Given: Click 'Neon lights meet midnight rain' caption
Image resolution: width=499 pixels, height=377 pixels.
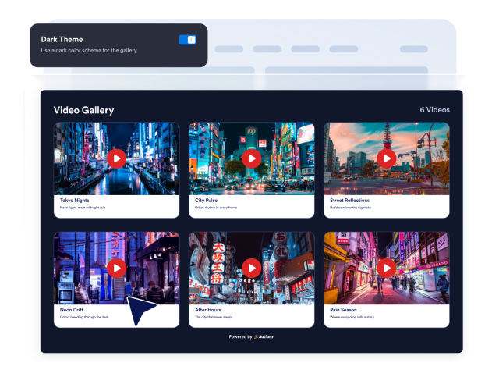Looking at the screenshot, I should coord(83,208).
